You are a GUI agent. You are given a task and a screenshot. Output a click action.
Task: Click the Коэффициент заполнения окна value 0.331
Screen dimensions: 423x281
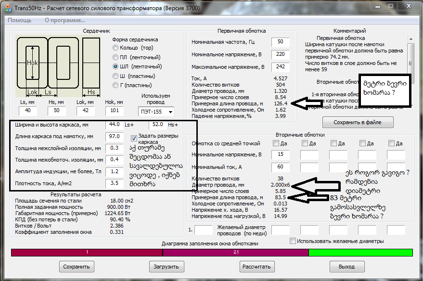pyautogui.click(x=116, y=232)
